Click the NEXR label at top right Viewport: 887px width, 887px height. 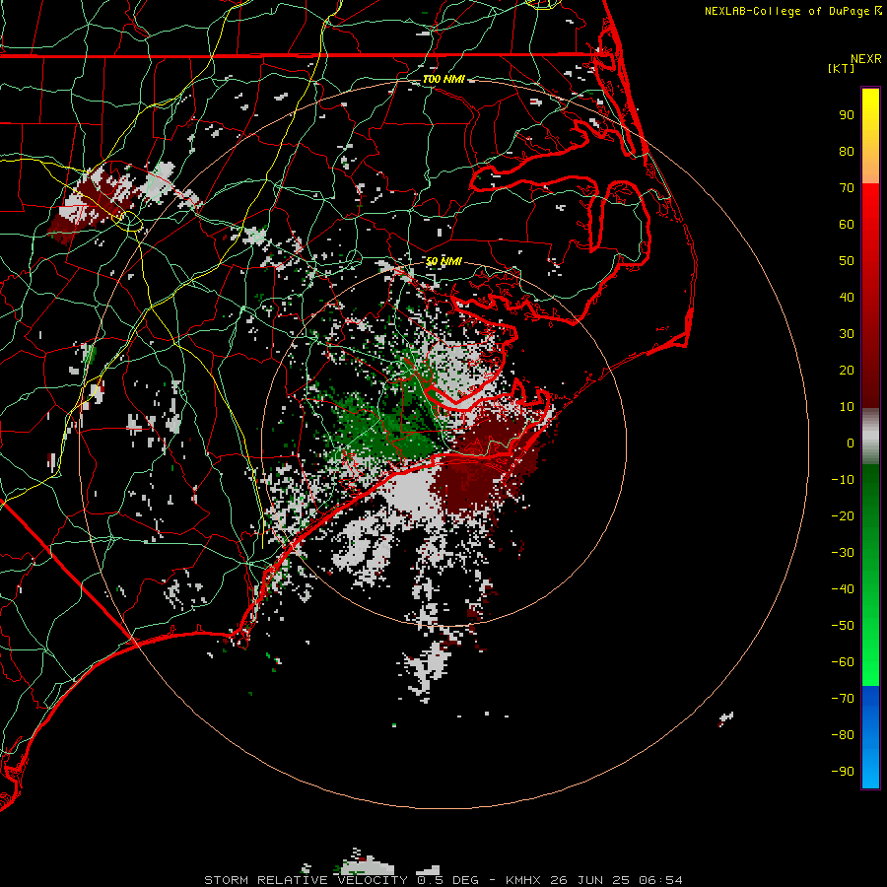point(866,59)
